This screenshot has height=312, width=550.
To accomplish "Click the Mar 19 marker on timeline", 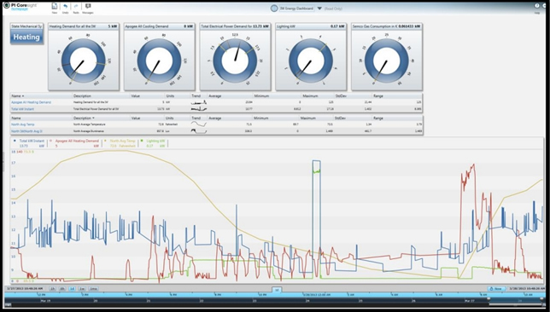I will click(x=45, y=300).
